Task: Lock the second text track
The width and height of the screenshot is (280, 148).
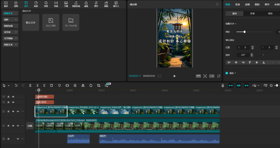Action: click(x=9, y=102)
